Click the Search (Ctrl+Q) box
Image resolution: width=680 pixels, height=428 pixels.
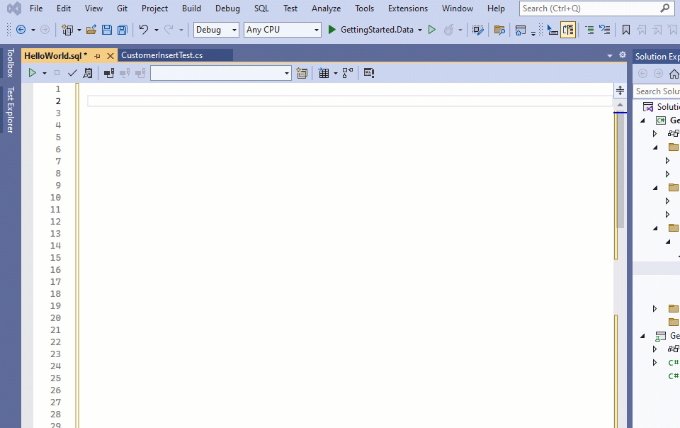click(595, 9)
